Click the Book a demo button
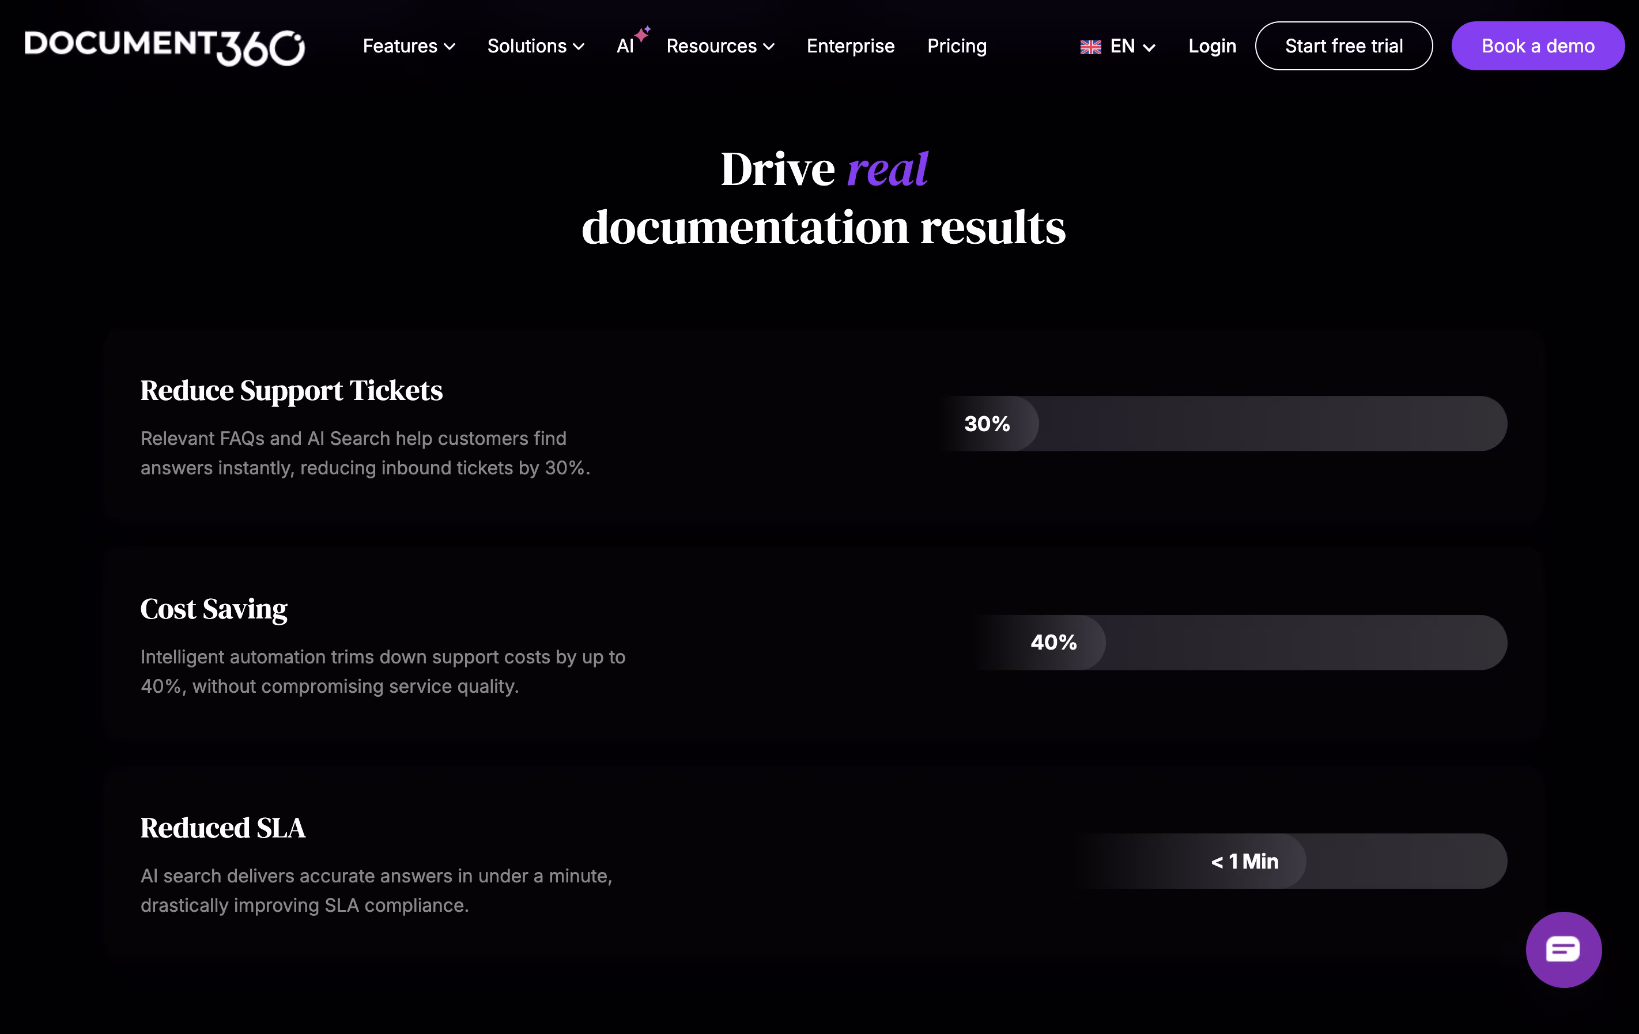This screenshot has height=1034, width=1639. [x=1538, y=46]
